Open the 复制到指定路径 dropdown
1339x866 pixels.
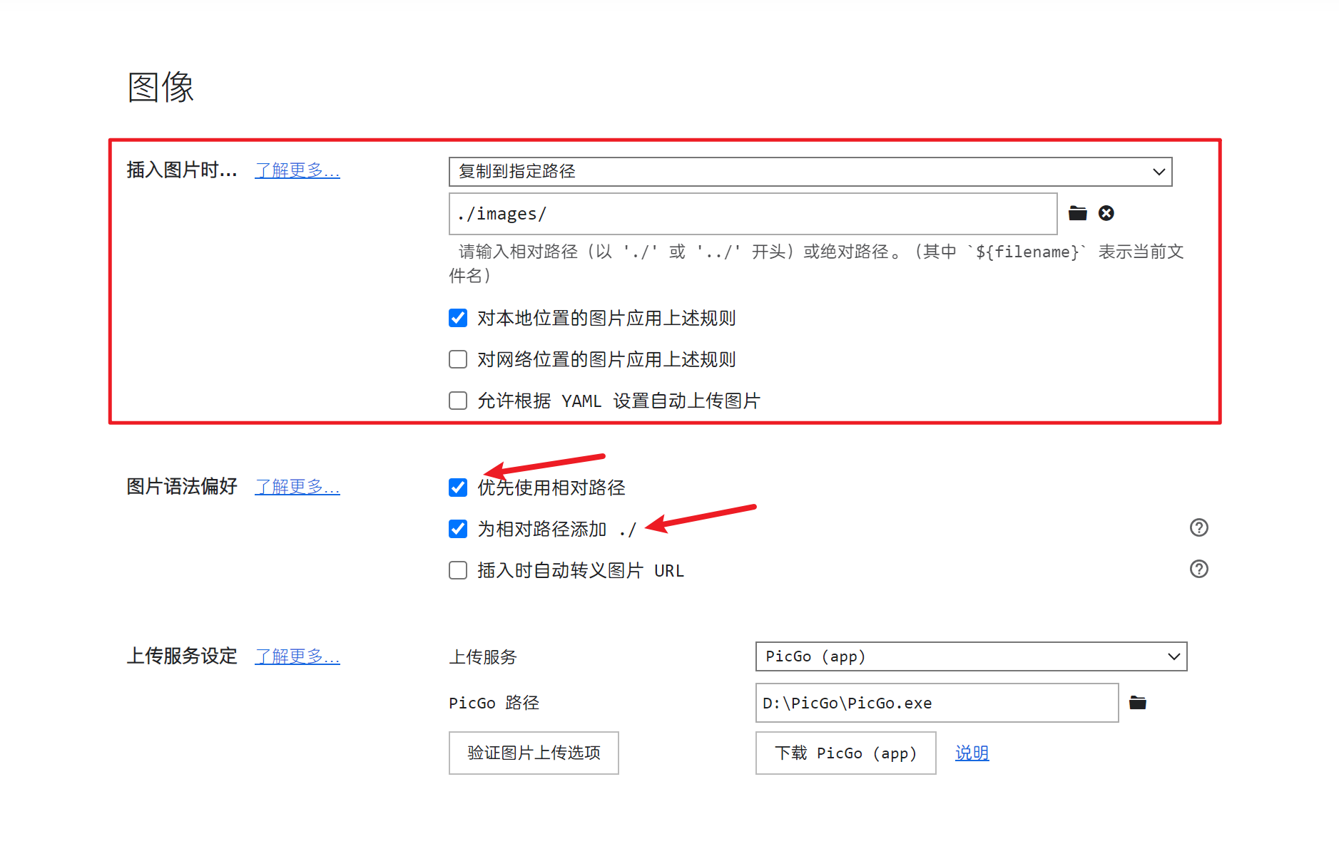click(810, 172)
